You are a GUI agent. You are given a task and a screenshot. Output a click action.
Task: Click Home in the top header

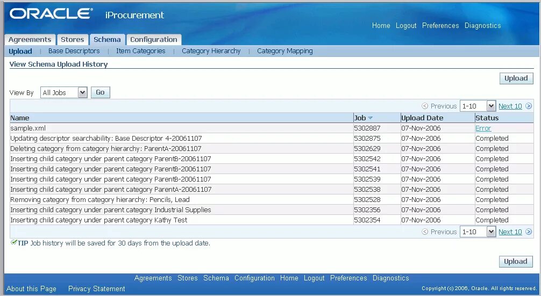(381, 25)
